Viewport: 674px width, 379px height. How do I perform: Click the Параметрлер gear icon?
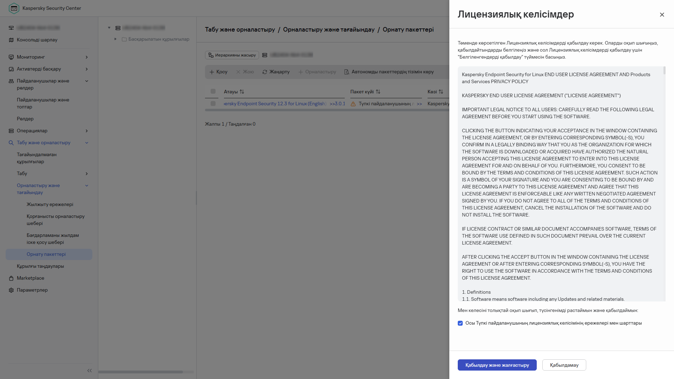(11, 290)
